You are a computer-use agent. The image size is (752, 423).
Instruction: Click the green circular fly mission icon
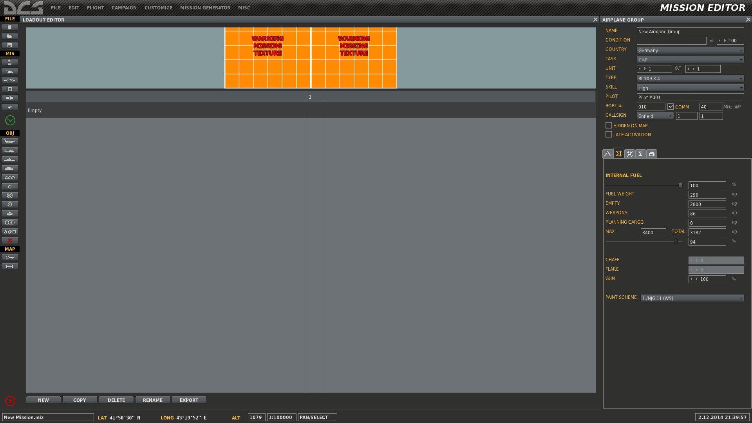pos(10,120)
